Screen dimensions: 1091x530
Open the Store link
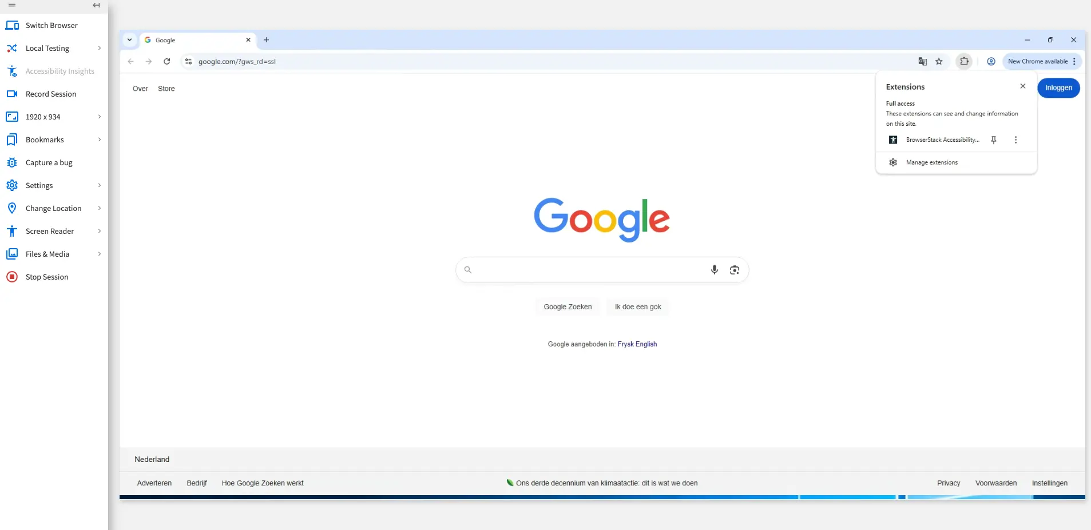(166, 89)
